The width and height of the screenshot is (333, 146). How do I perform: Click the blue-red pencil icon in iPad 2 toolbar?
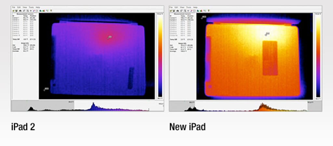(34, 11)
